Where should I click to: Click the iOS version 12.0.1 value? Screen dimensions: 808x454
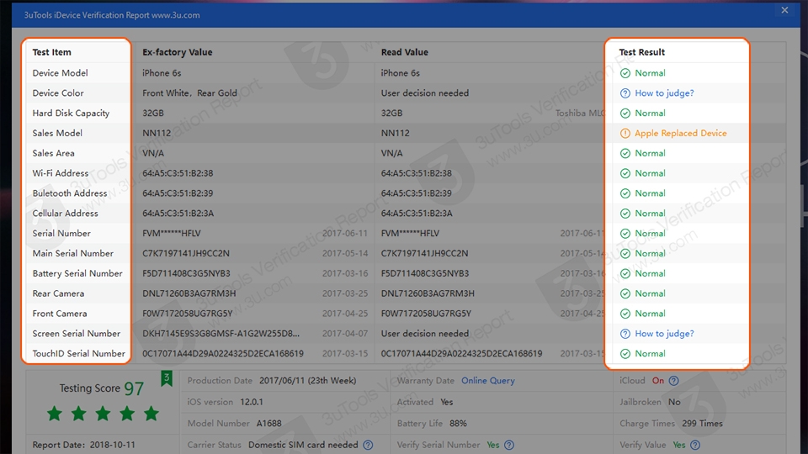coord(252,402)
